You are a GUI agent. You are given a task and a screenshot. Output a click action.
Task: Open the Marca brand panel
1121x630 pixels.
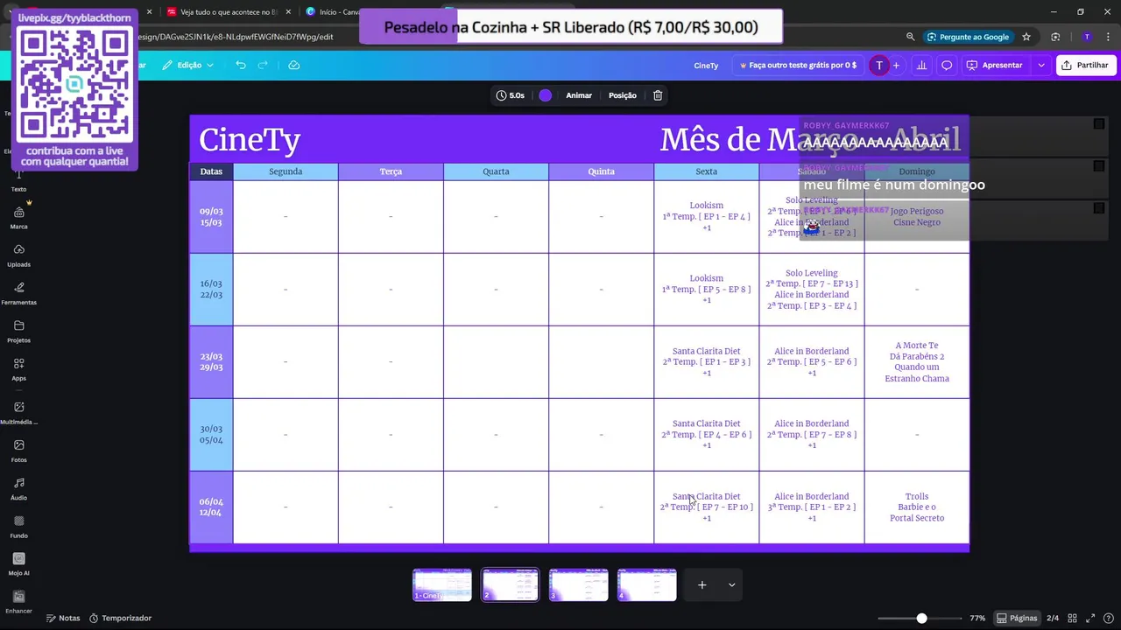[x=18, y=218]
